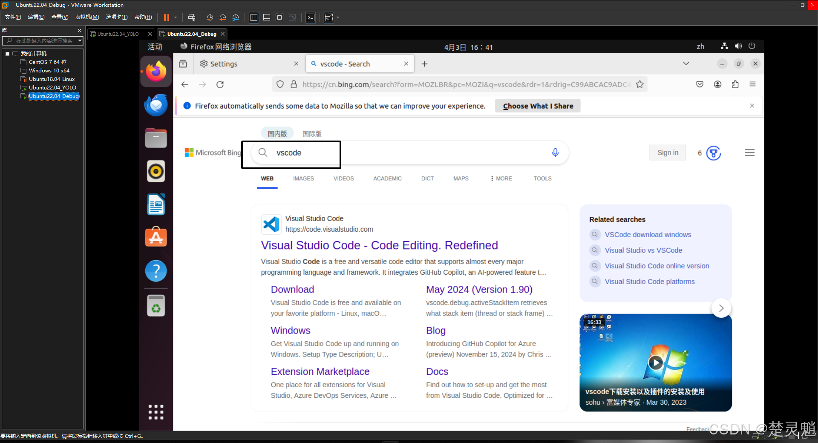Viewport: 818px width, 443px height.
Task: Click the Bing Sign in button
Action: (668, 152)
